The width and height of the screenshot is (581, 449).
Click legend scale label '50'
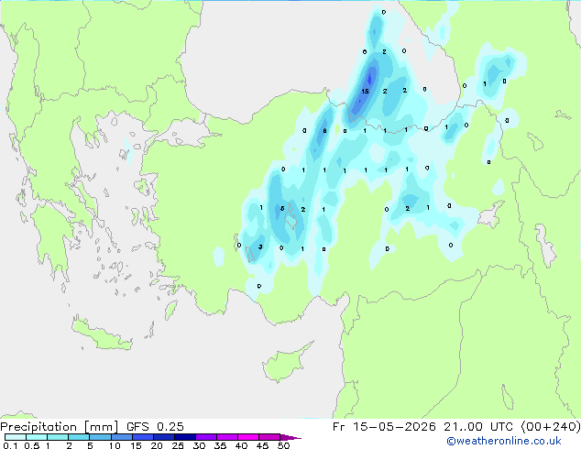point(283,445)
